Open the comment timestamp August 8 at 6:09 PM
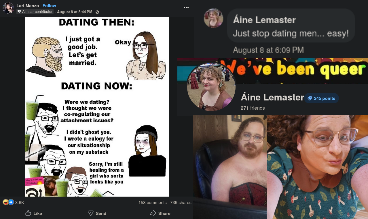 click(268, 50)
